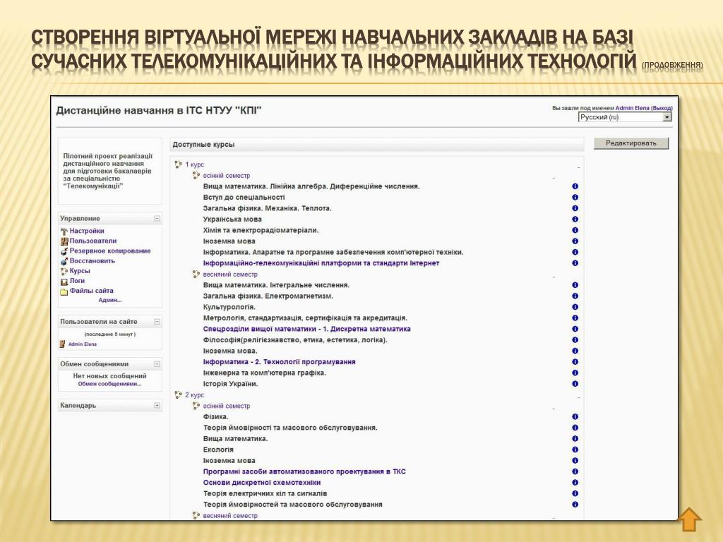Select Теорія ймовірності та масового обслуговування.
This screenshot has height=542, width=723.
(290, 428)
